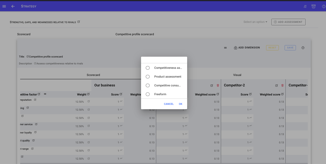The height and width of the screenshot is (164, 326).
Task: Click the Add Dimension button
Action: 247,48
